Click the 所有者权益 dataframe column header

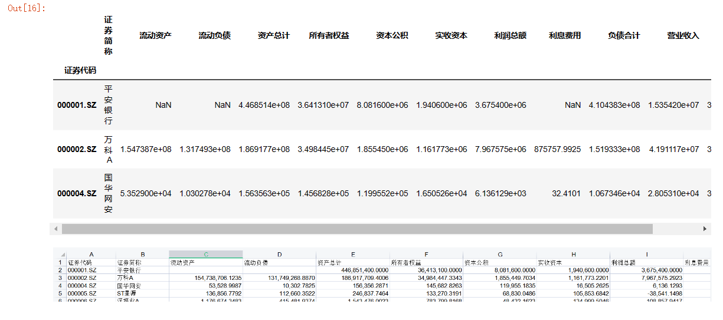pos(329,35)
